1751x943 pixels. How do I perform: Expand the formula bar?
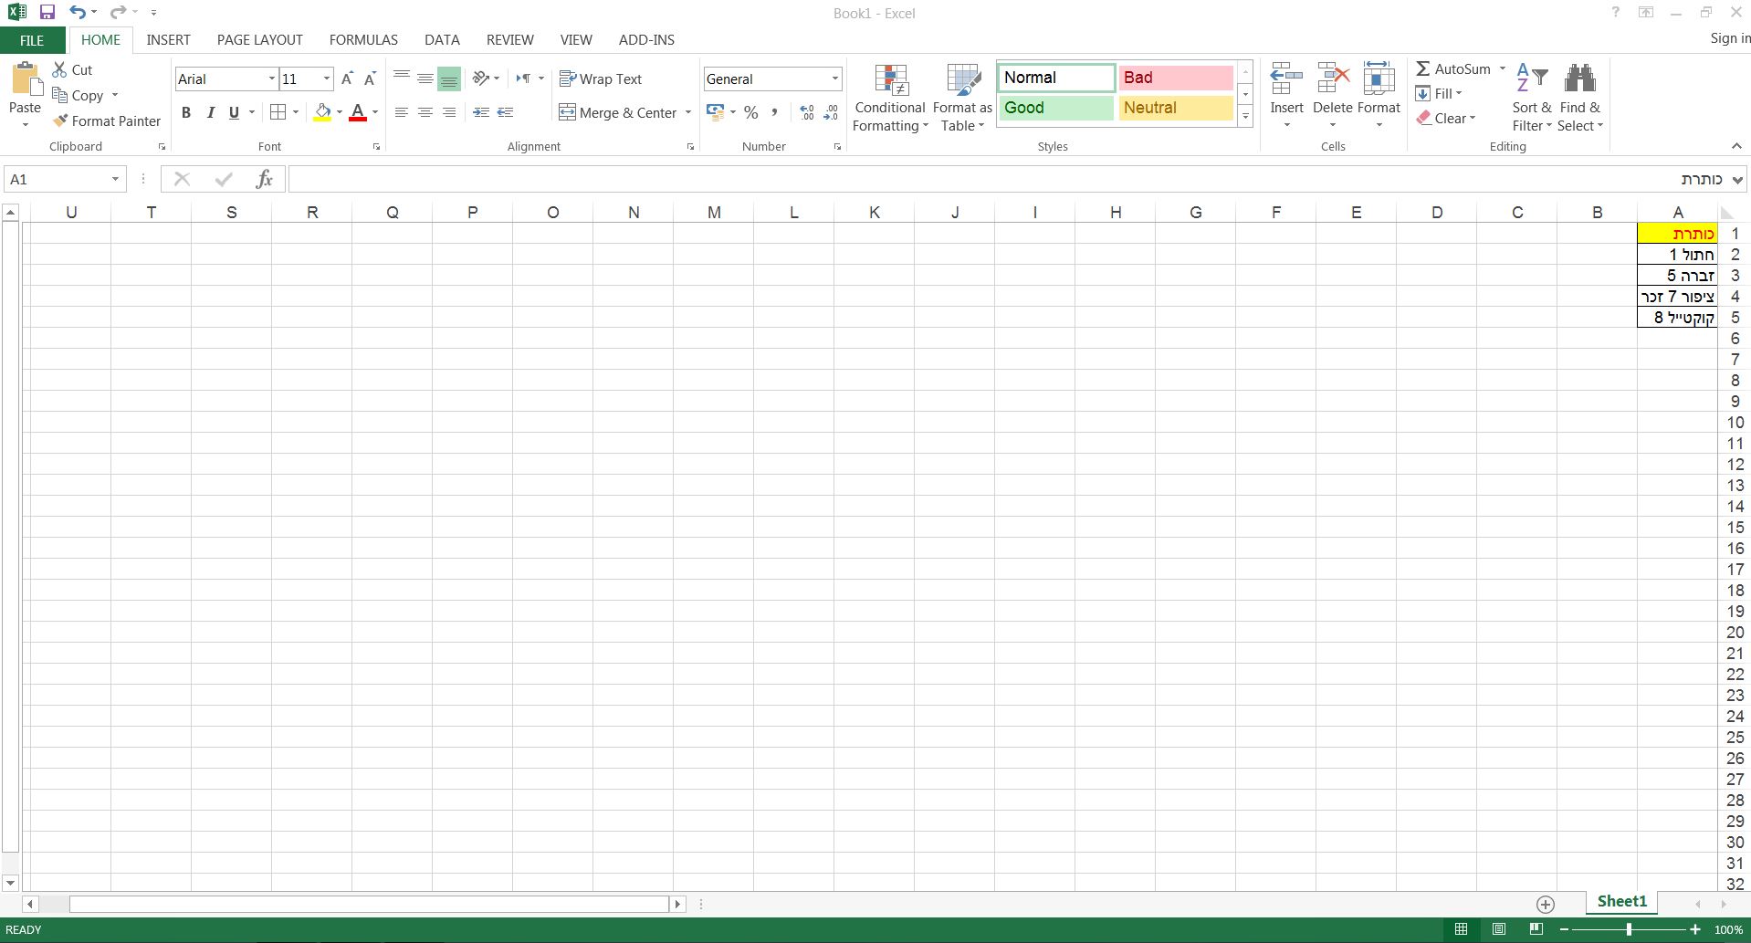pos(1736,180)
